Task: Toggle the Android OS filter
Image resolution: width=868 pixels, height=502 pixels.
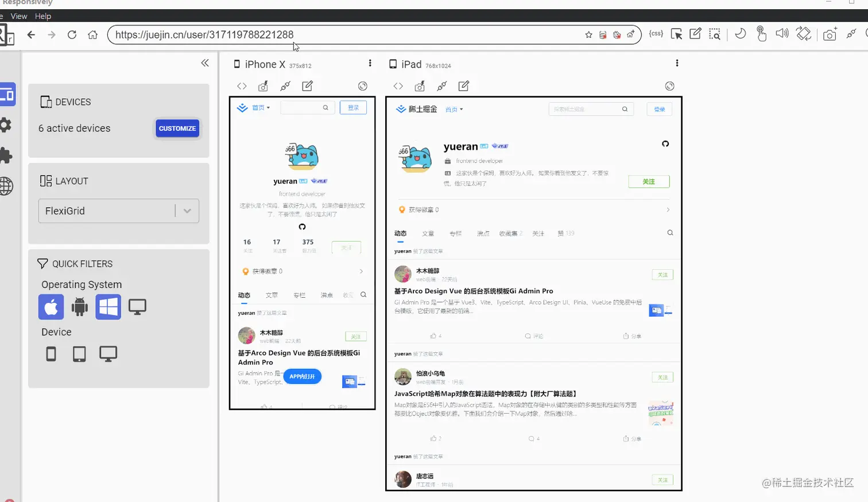Action: click(x=80, y=307)
